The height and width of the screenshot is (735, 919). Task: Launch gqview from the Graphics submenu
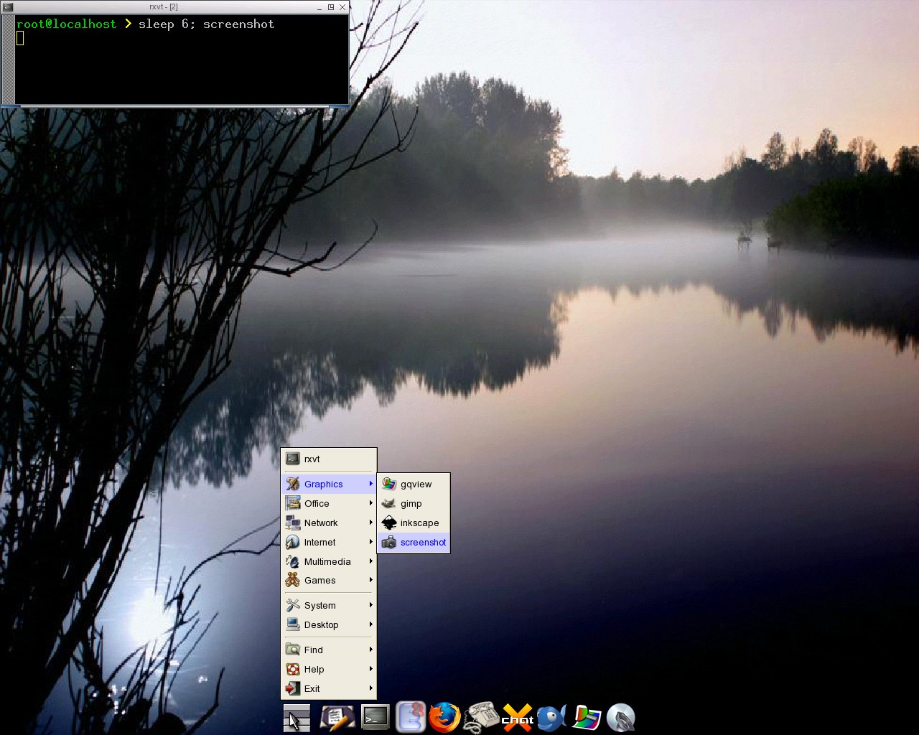414,484
